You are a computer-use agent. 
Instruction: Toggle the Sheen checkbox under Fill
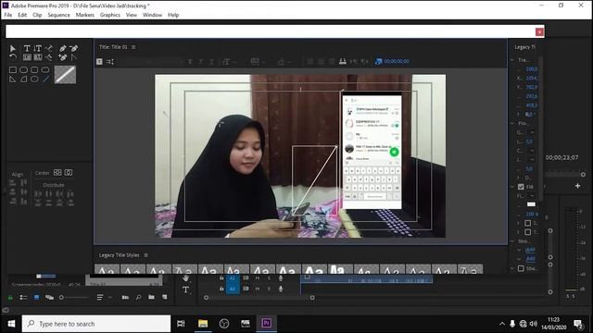(x=528, y=223)
